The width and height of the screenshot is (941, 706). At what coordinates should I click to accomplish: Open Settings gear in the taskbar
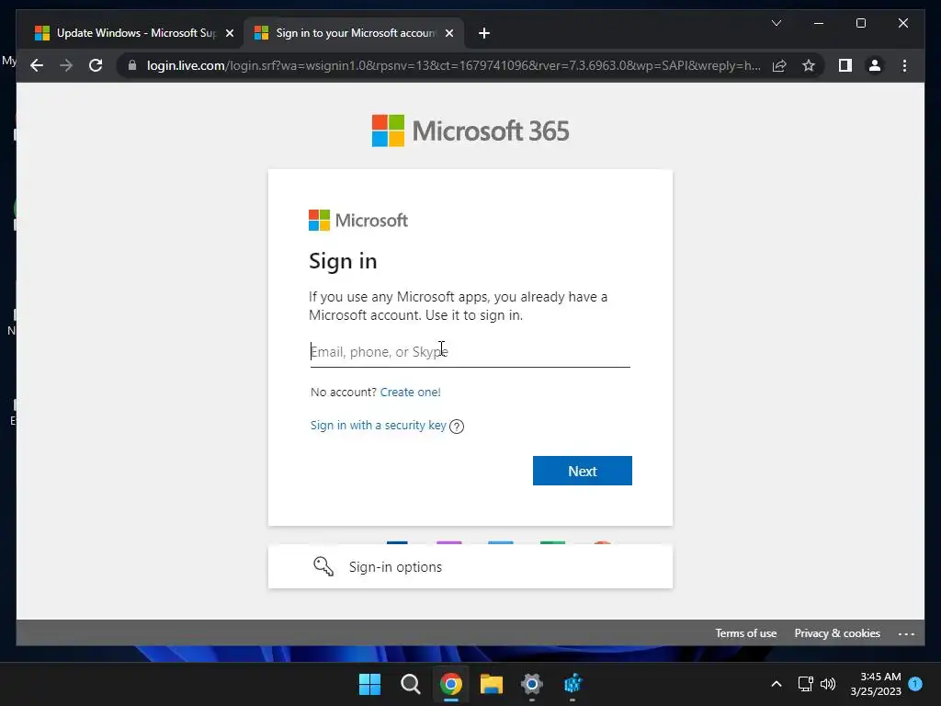pyautogui.click(x=532, y=684)
